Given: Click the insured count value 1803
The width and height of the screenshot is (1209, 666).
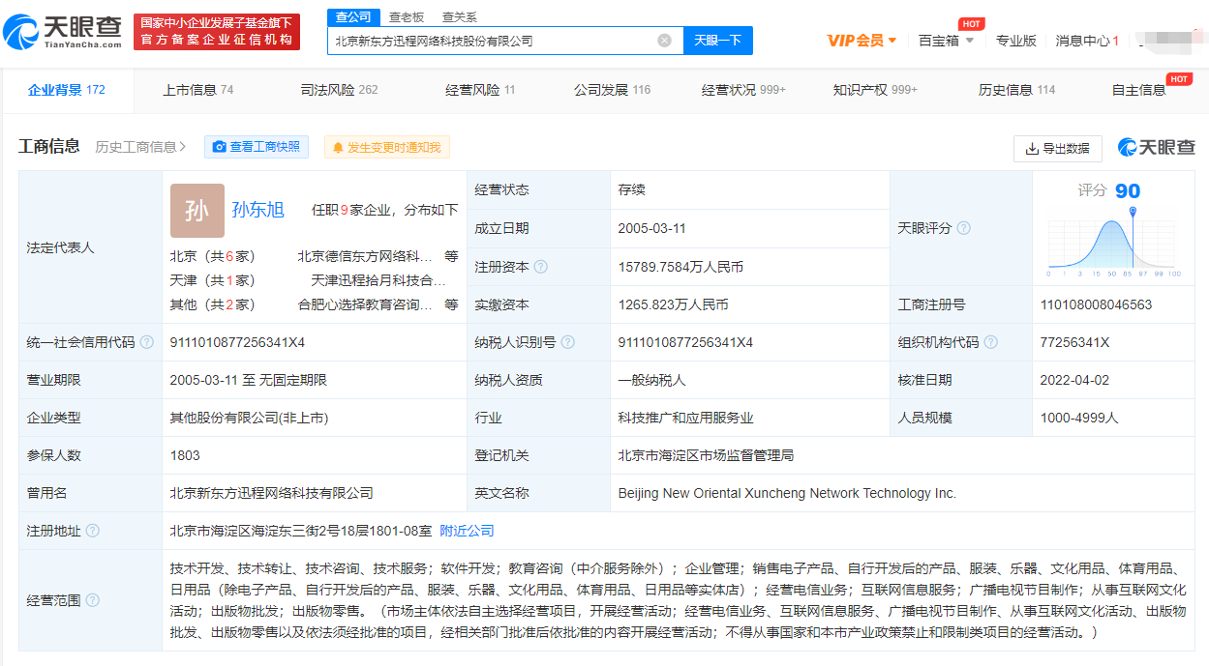Looking at the screenshot, I should [185, 455].
